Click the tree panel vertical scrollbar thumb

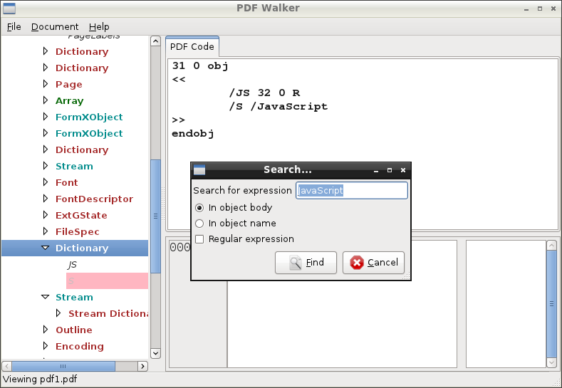(x=155, y=215)
